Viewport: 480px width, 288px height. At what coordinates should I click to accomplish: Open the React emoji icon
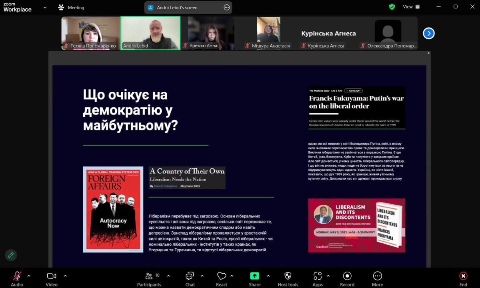click(222, 276)
